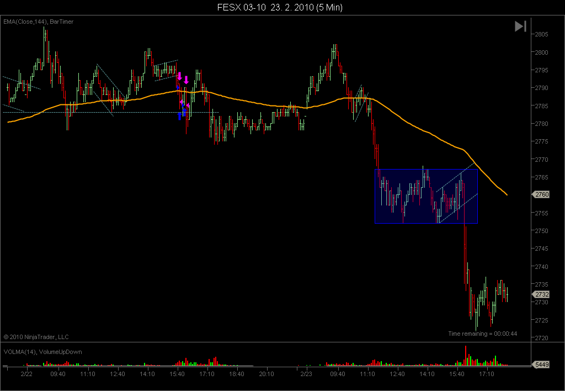Image resolution: width=565 pixels, height=391 pixels.
Task: Click the 18:40 time axis label
Action: click(236, 374)
